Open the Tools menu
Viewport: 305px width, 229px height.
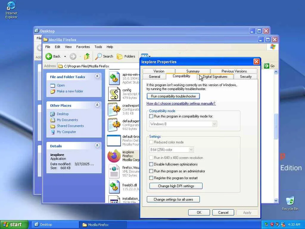(x=98, y=47)
